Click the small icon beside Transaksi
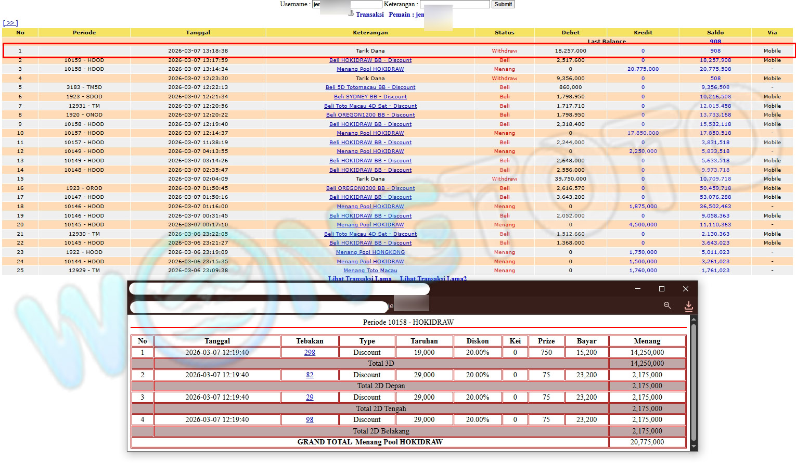The image size is (796, 473). tap(351, 14)
